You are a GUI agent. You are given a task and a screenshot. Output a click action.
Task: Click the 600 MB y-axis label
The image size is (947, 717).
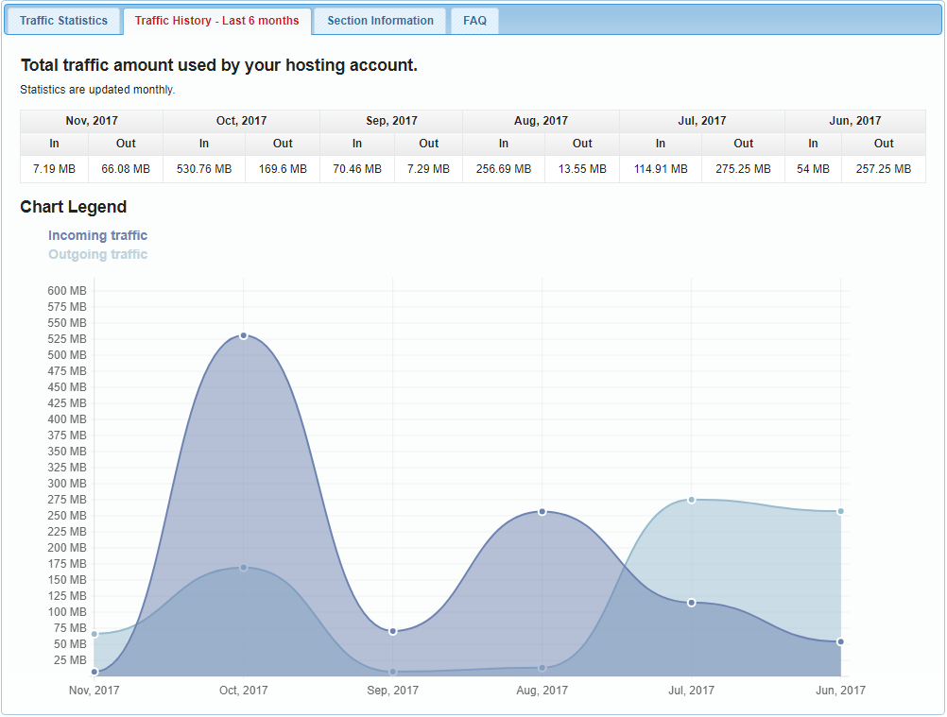(67, 291)
